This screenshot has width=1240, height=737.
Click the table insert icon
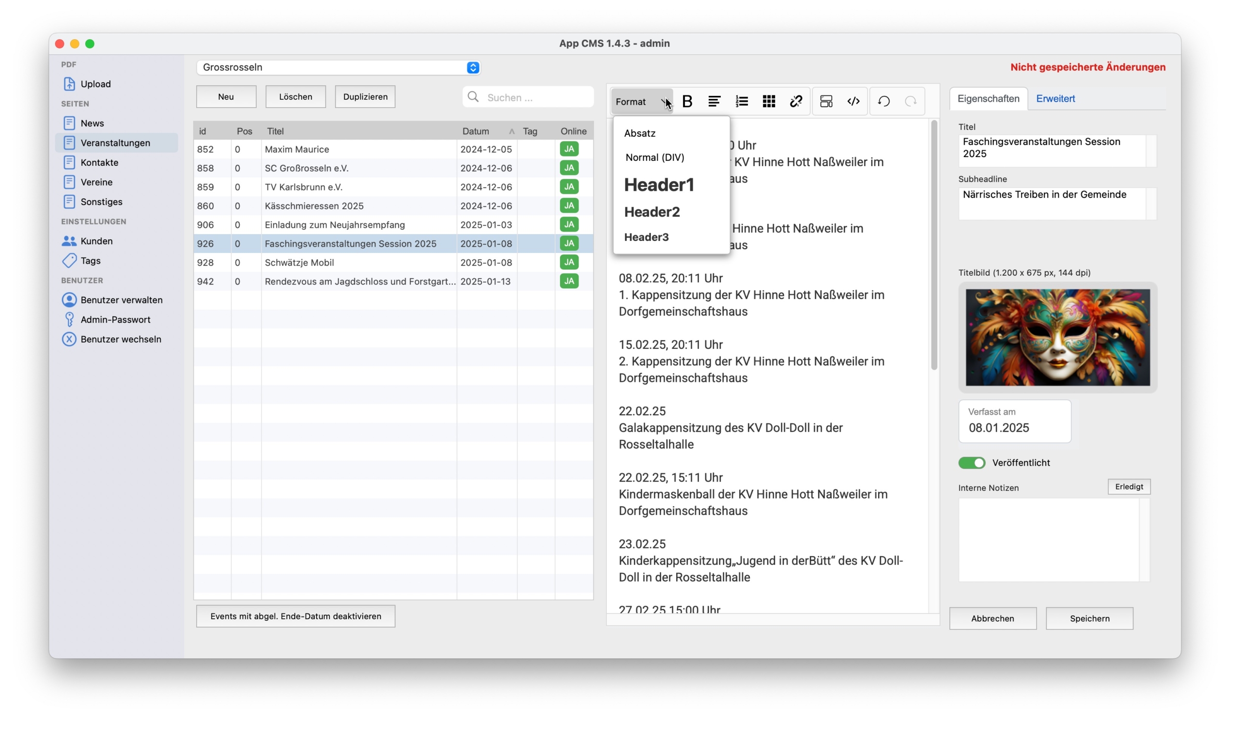coord(768,101)
